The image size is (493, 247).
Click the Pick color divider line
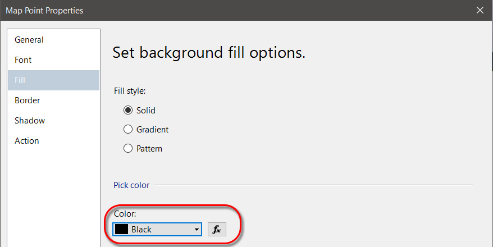(x=313, y=185)
